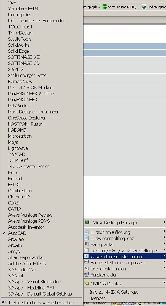Open the Farbkorrektur entry

(125, 275)
